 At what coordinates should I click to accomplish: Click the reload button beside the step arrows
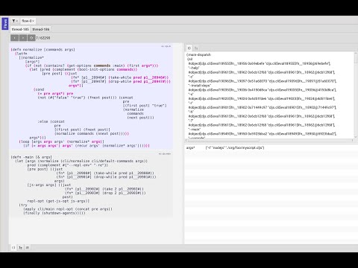click(31, 38)
